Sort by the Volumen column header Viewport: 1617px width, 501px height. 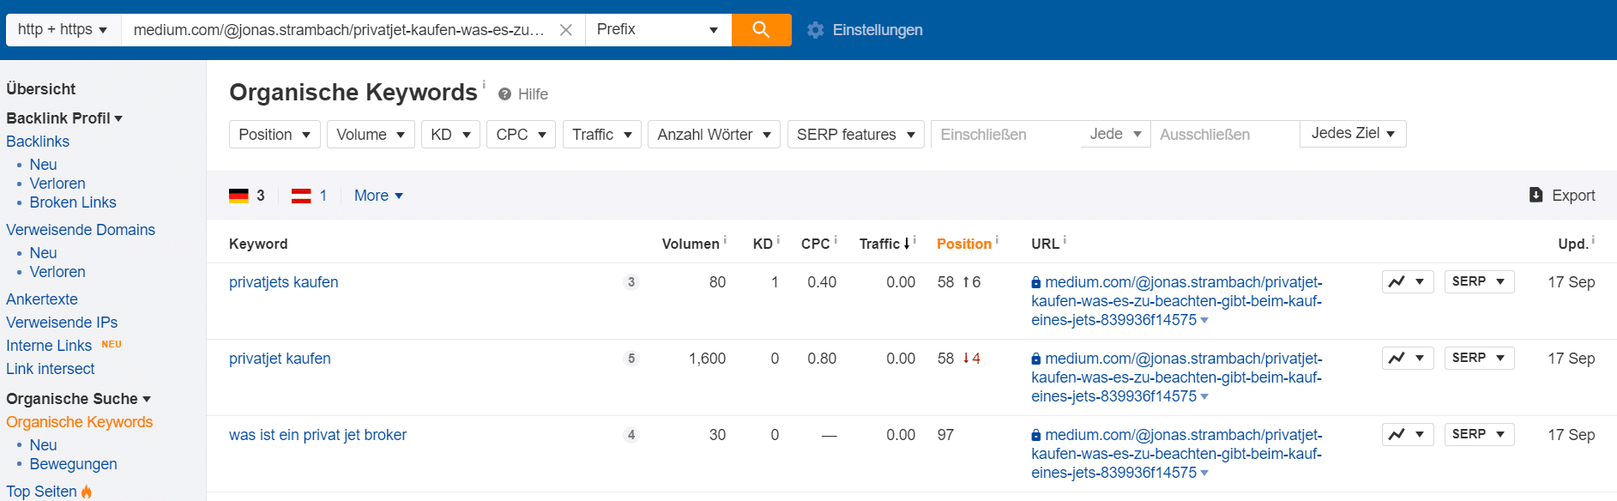[691, 244]
